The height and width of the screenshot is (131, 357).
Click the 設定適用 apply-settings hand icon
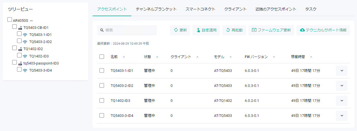[x=198, y=30]
